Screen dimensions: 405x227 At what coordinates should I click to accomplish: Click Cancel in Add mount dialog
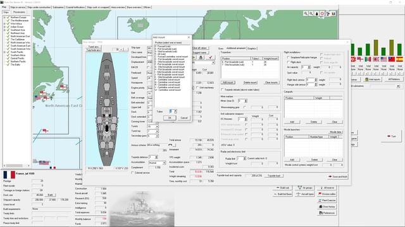click(x=184, y=118)
